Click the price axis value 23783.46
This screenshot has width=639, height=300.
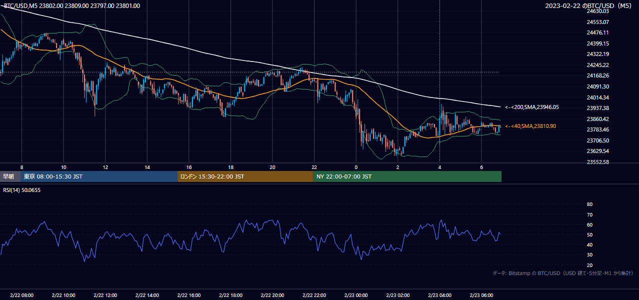point(597,129)
